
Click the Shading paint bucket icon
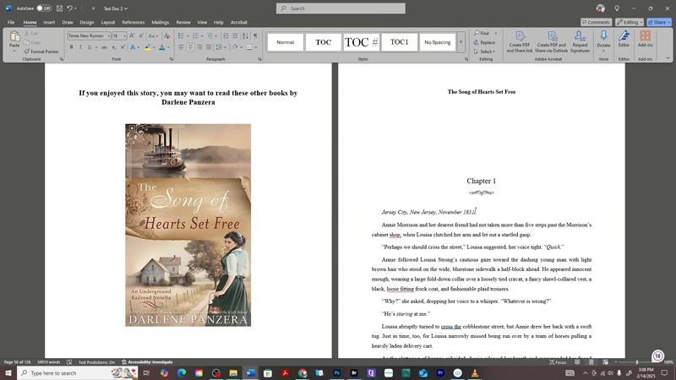coord(235,47)
